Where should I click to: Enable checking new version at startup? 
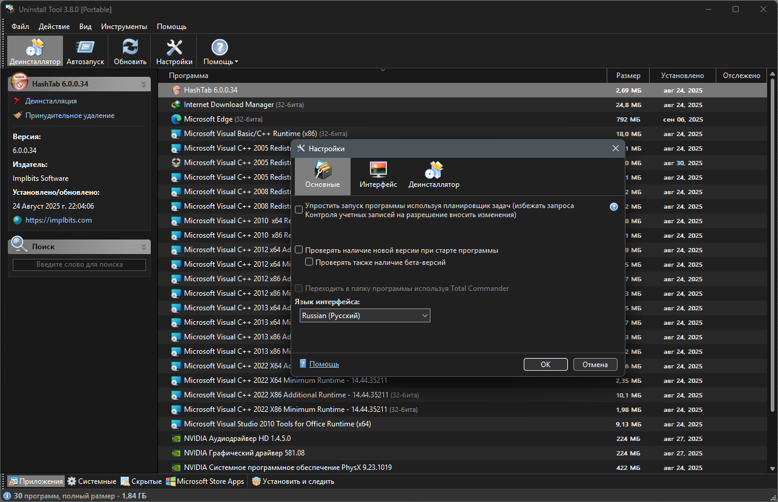[299, 250]
